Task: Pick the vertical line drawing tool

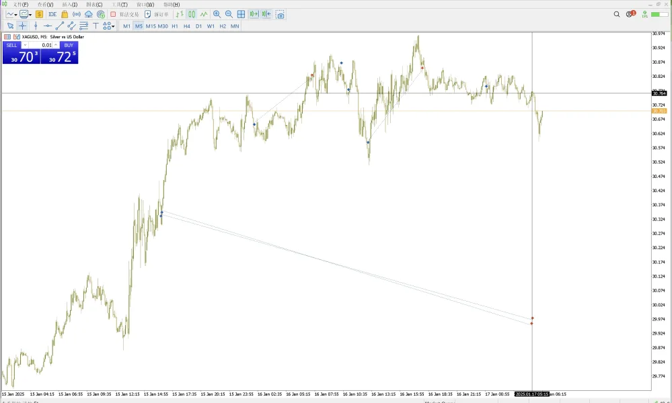Action: pos(36,26)
